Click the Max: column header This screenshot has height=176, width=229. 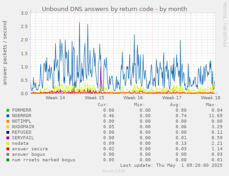pos(211,105)
